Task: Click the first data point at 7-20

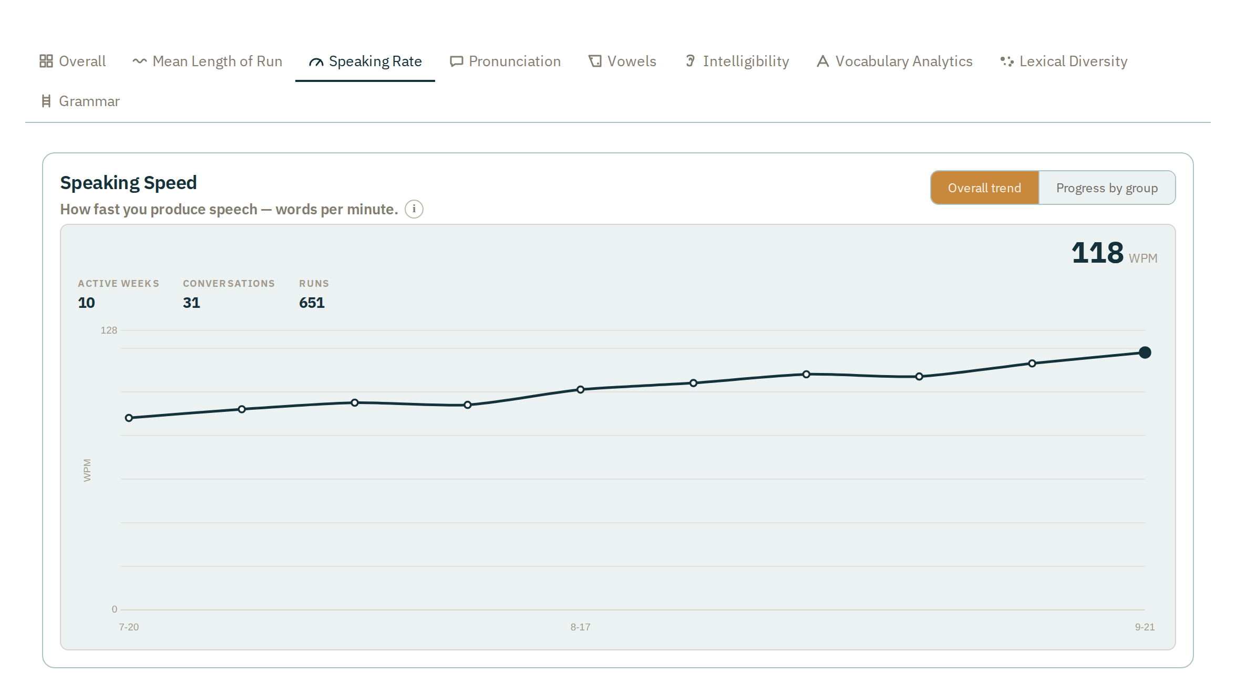Action: pos(129,418)
